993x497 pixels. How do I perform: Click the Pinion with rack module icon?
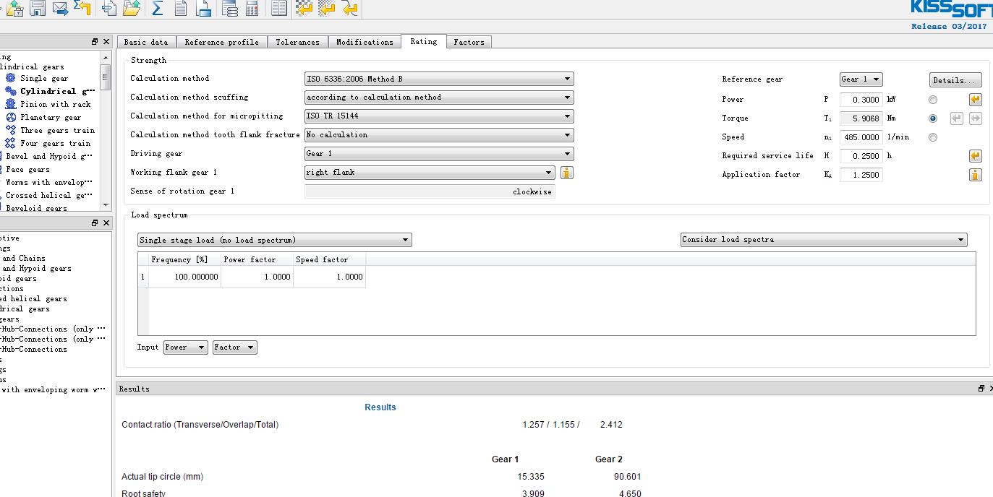[11, 104]
